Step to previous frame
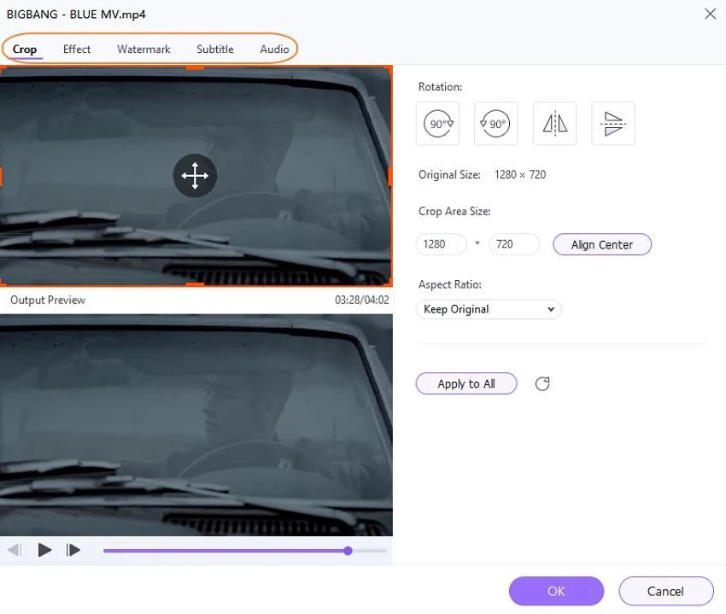726x614 pixels. pyautogui.click(x=15, y=550)
